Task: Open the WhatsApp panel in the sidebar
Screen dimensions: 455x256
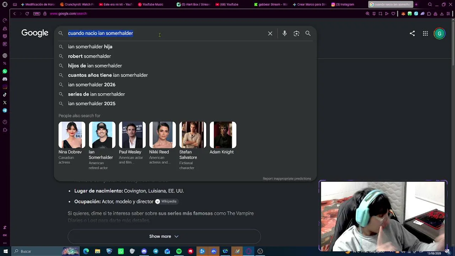Action: click(5, 71)
